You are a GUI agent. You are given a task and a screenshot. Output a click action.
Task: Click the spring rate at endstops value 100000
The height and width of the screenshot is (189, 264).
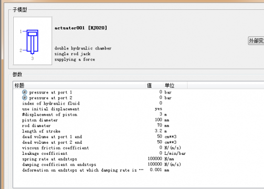coord(155,159)
